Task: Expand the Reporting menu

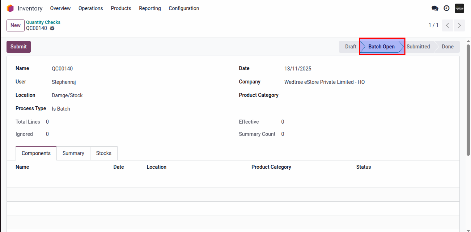Action: pyautogui.click(x=150, y=8)
